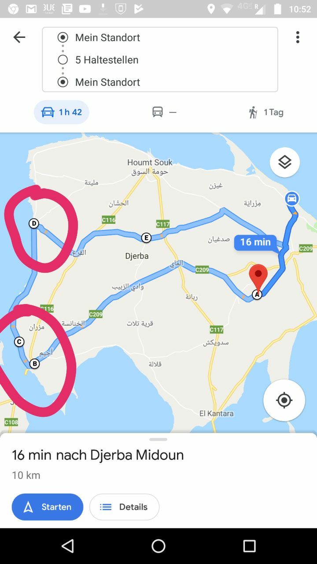Open route Details list
The height and width of the screenshot is (564, 317).
pos(124,507)
